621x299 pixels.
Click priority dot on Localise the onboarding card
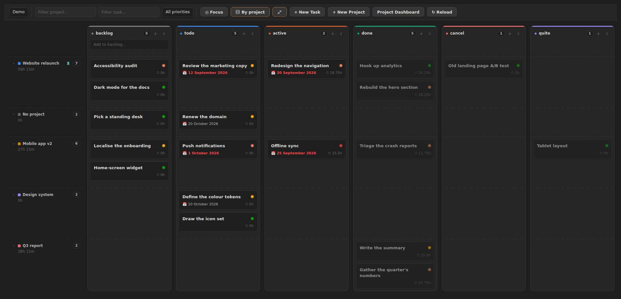pos(164,146)
